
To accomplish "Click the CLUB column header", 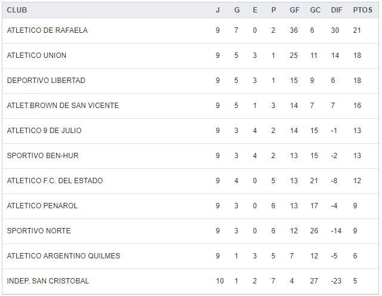I will pos(17,10).
